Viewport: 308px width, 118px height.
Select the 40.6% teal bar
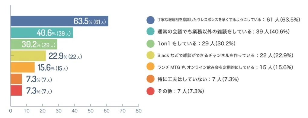[x=42, y=33]
